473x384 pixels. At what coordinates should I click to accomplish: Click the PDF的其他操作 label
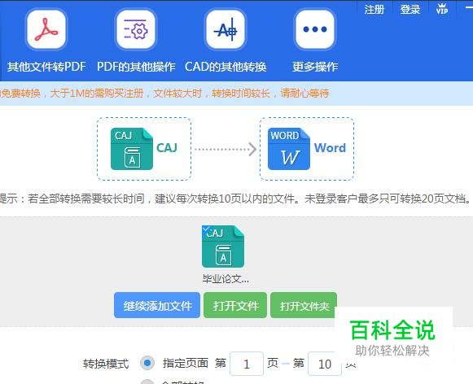coord(136,67)
